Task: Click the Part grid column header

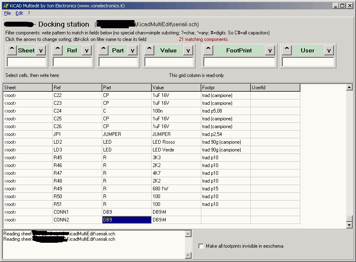Action: [x=127, y=88]
